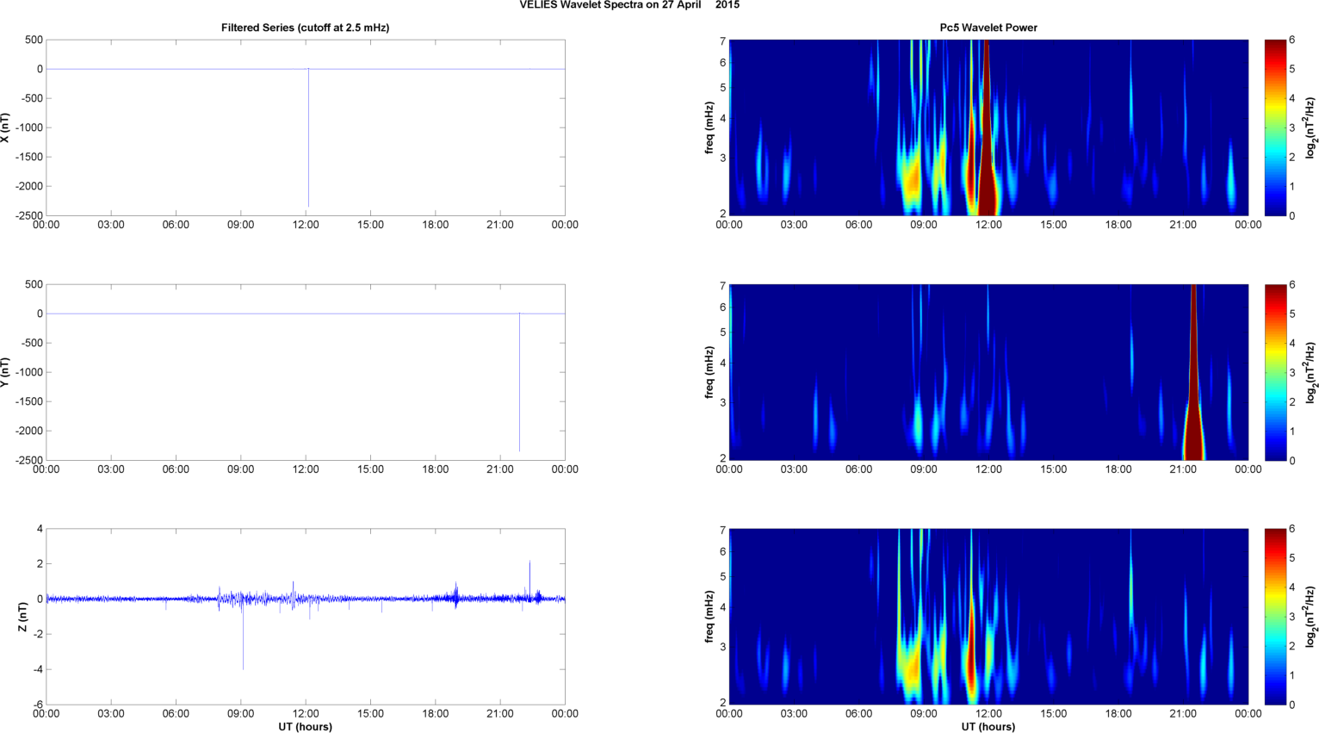Viewport: 1319px width, 733px height.
Task: Click the "5" frequency tick of the bottom wavelet panel
Action: tap(723, 576)
